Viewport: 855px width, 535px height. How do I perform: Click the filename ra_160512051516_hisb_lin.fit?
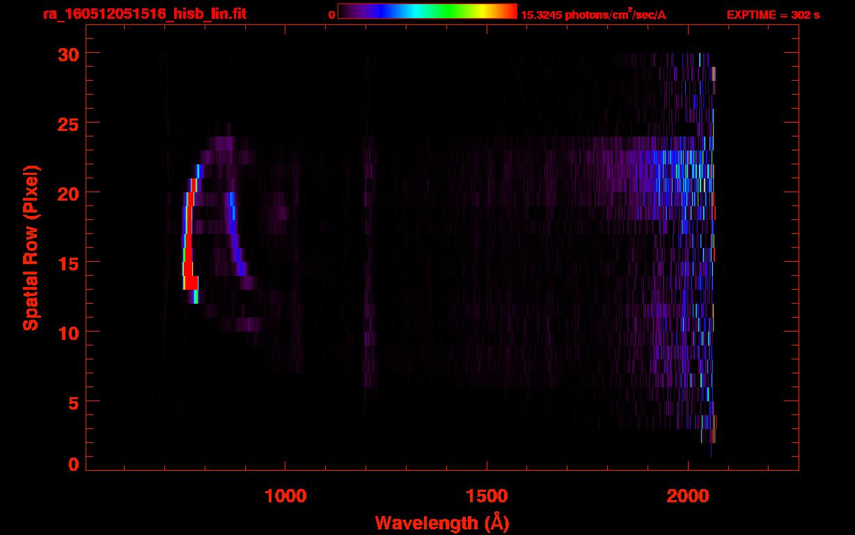(144, 14)
